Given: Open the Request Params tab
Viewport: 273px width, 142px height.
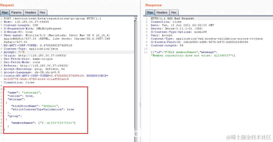Looking at the screenshot, I should click(16, 13).
